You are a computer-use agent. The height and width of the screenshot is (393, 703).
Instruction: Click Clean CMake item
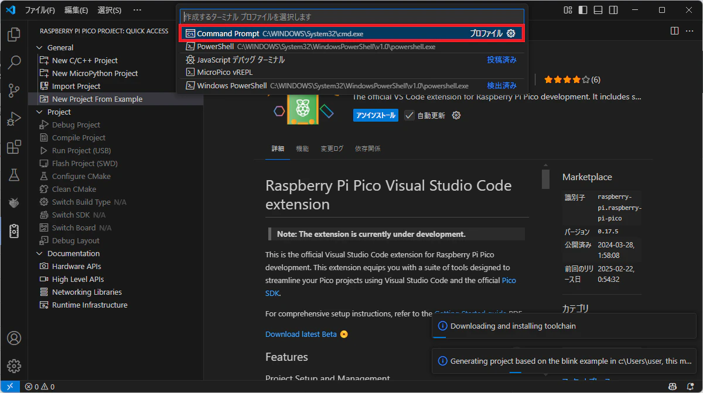pos(74,189)
